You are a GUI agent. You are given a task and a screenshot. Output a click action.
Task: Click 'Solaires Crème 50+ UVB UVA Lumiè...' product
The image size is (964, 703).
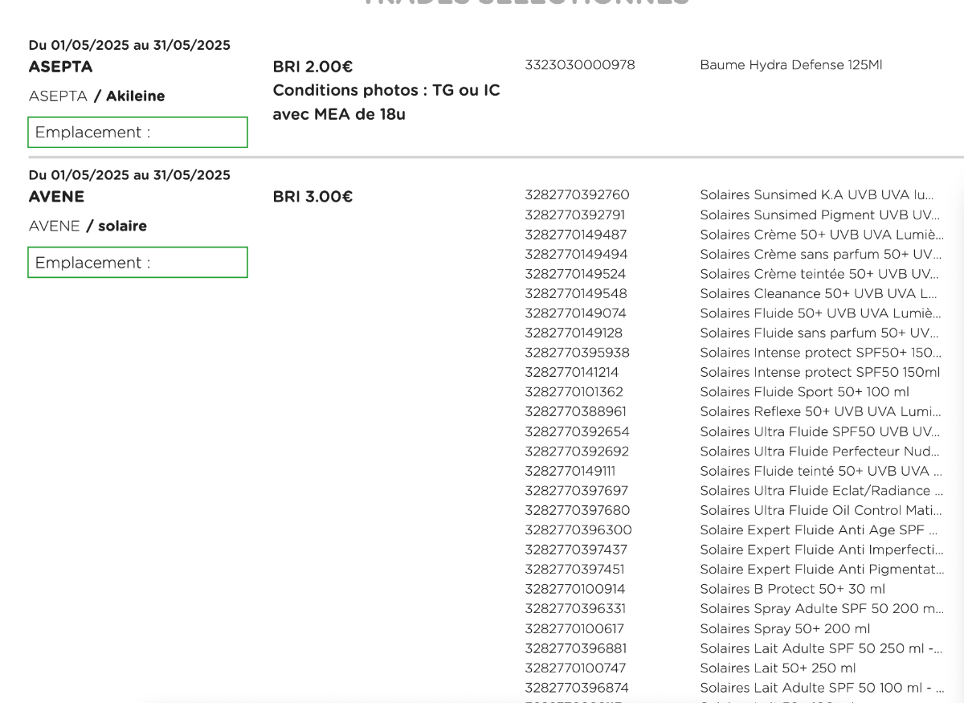821,235
